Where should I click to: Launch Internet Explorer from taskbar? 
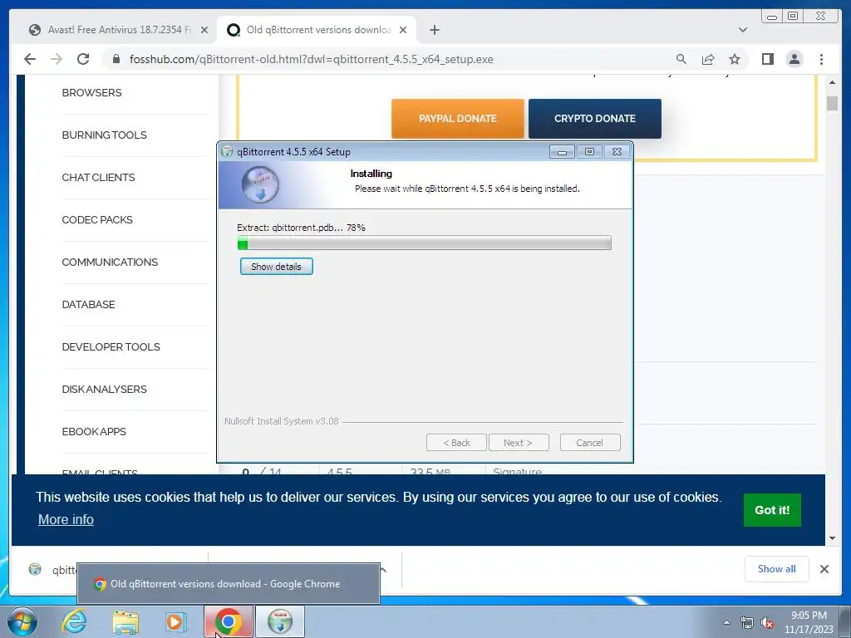pos(74,621)
